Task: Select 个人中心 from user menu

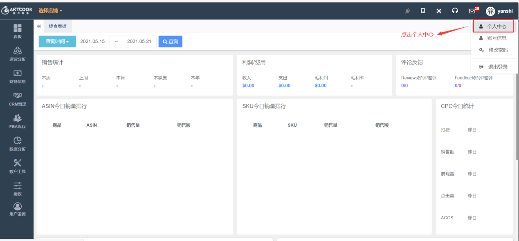Action: (x=493, y=26)
